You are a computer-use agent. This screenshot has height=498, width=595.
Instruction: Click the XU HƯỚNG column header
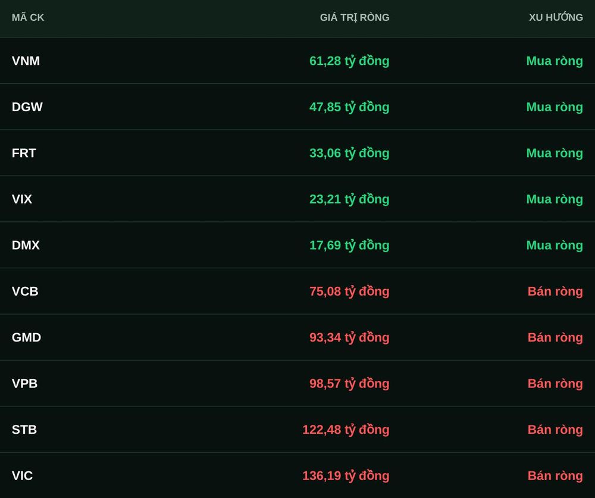556,17
